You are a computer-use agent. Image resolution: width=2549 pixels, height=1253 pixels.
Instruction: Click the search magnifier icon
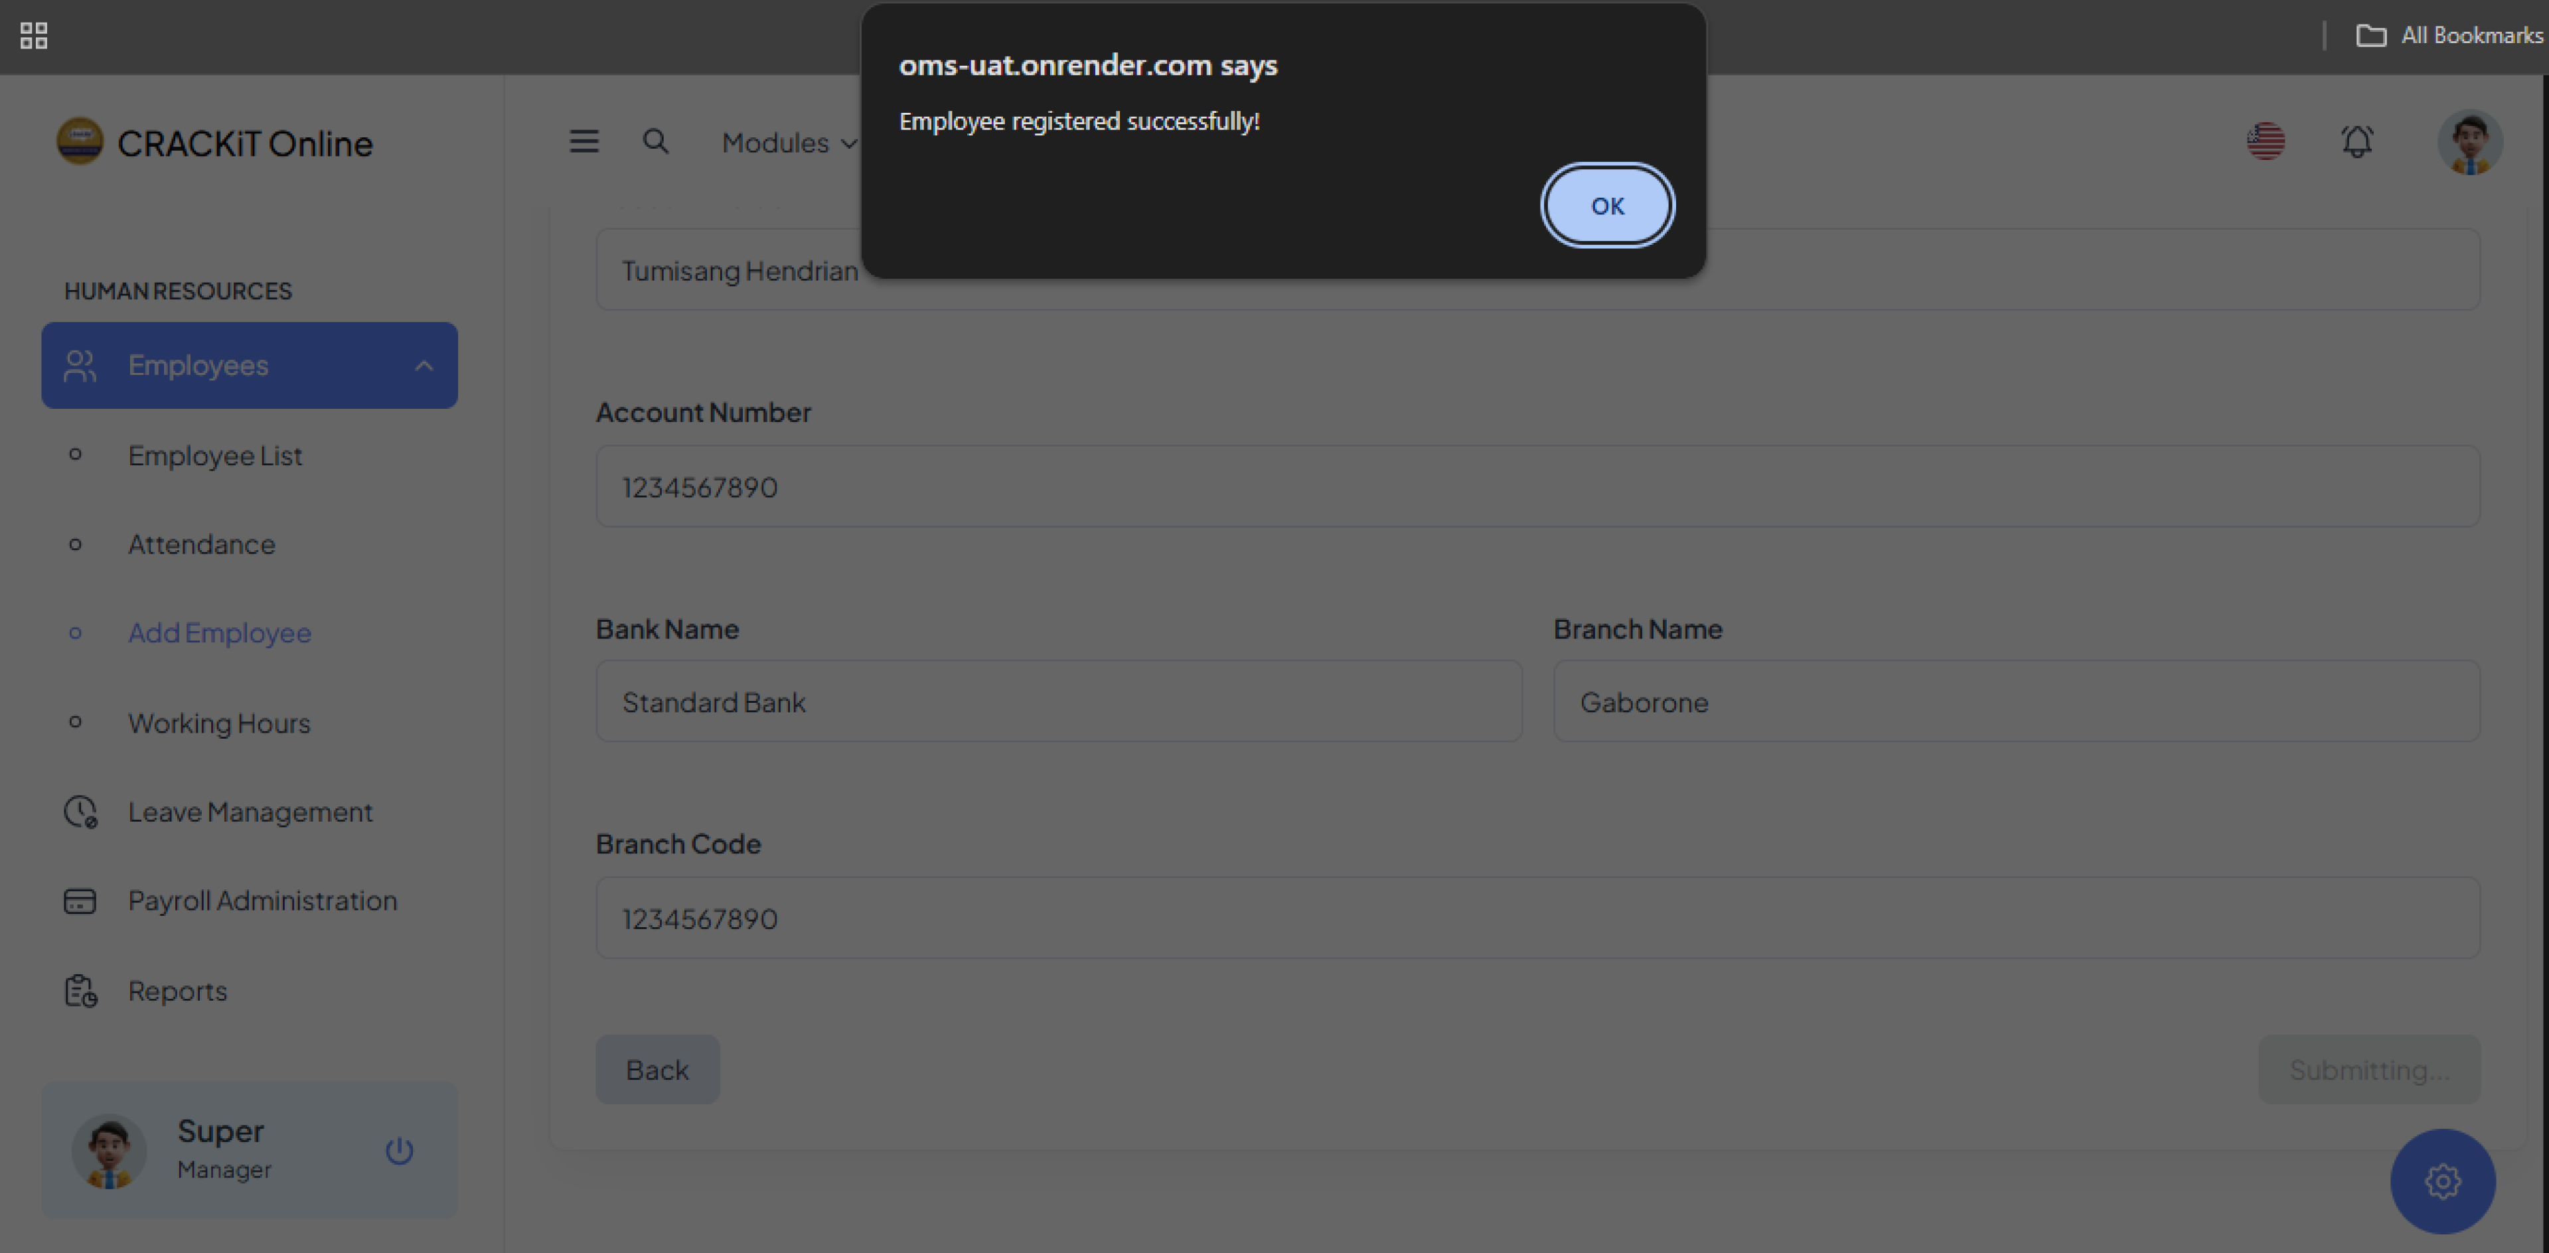(x=655, y=141)
